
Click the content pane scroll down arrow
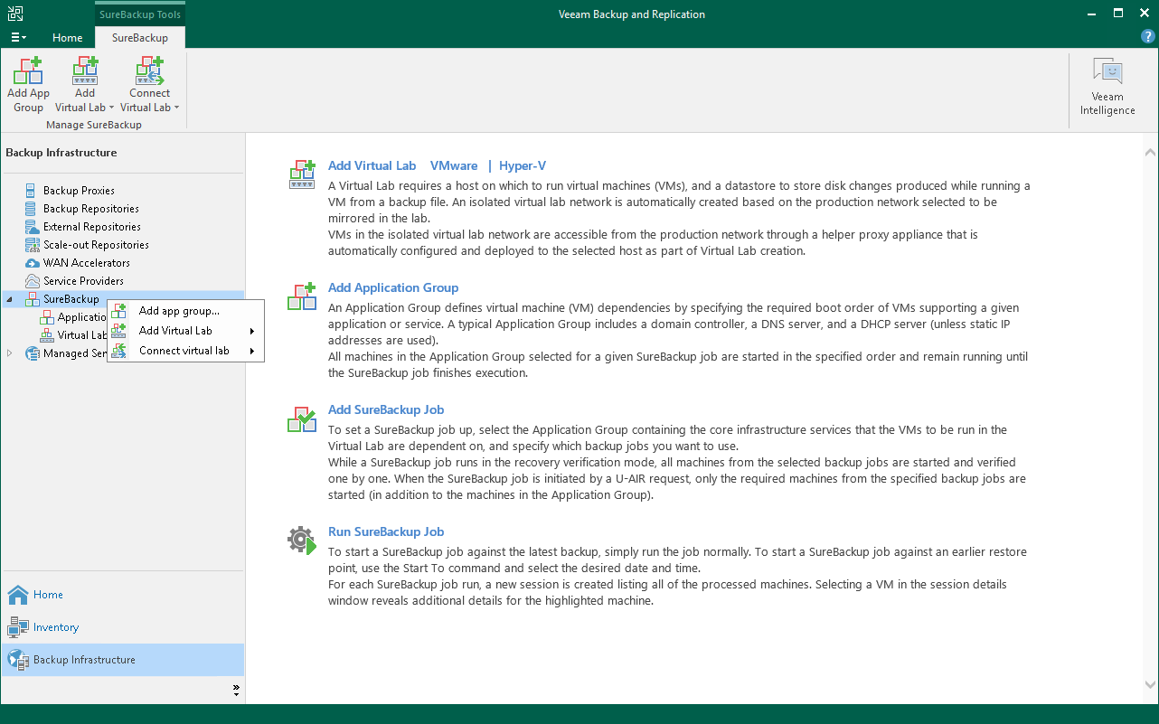click(1150, 685)
